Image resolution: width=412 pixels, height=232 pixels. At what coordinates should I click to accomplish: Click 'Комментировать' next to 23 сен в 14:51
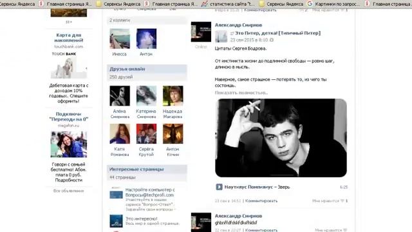coord(261,201)
